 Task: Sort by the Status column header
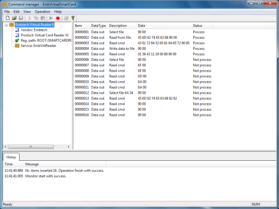(x=202, y=26)
